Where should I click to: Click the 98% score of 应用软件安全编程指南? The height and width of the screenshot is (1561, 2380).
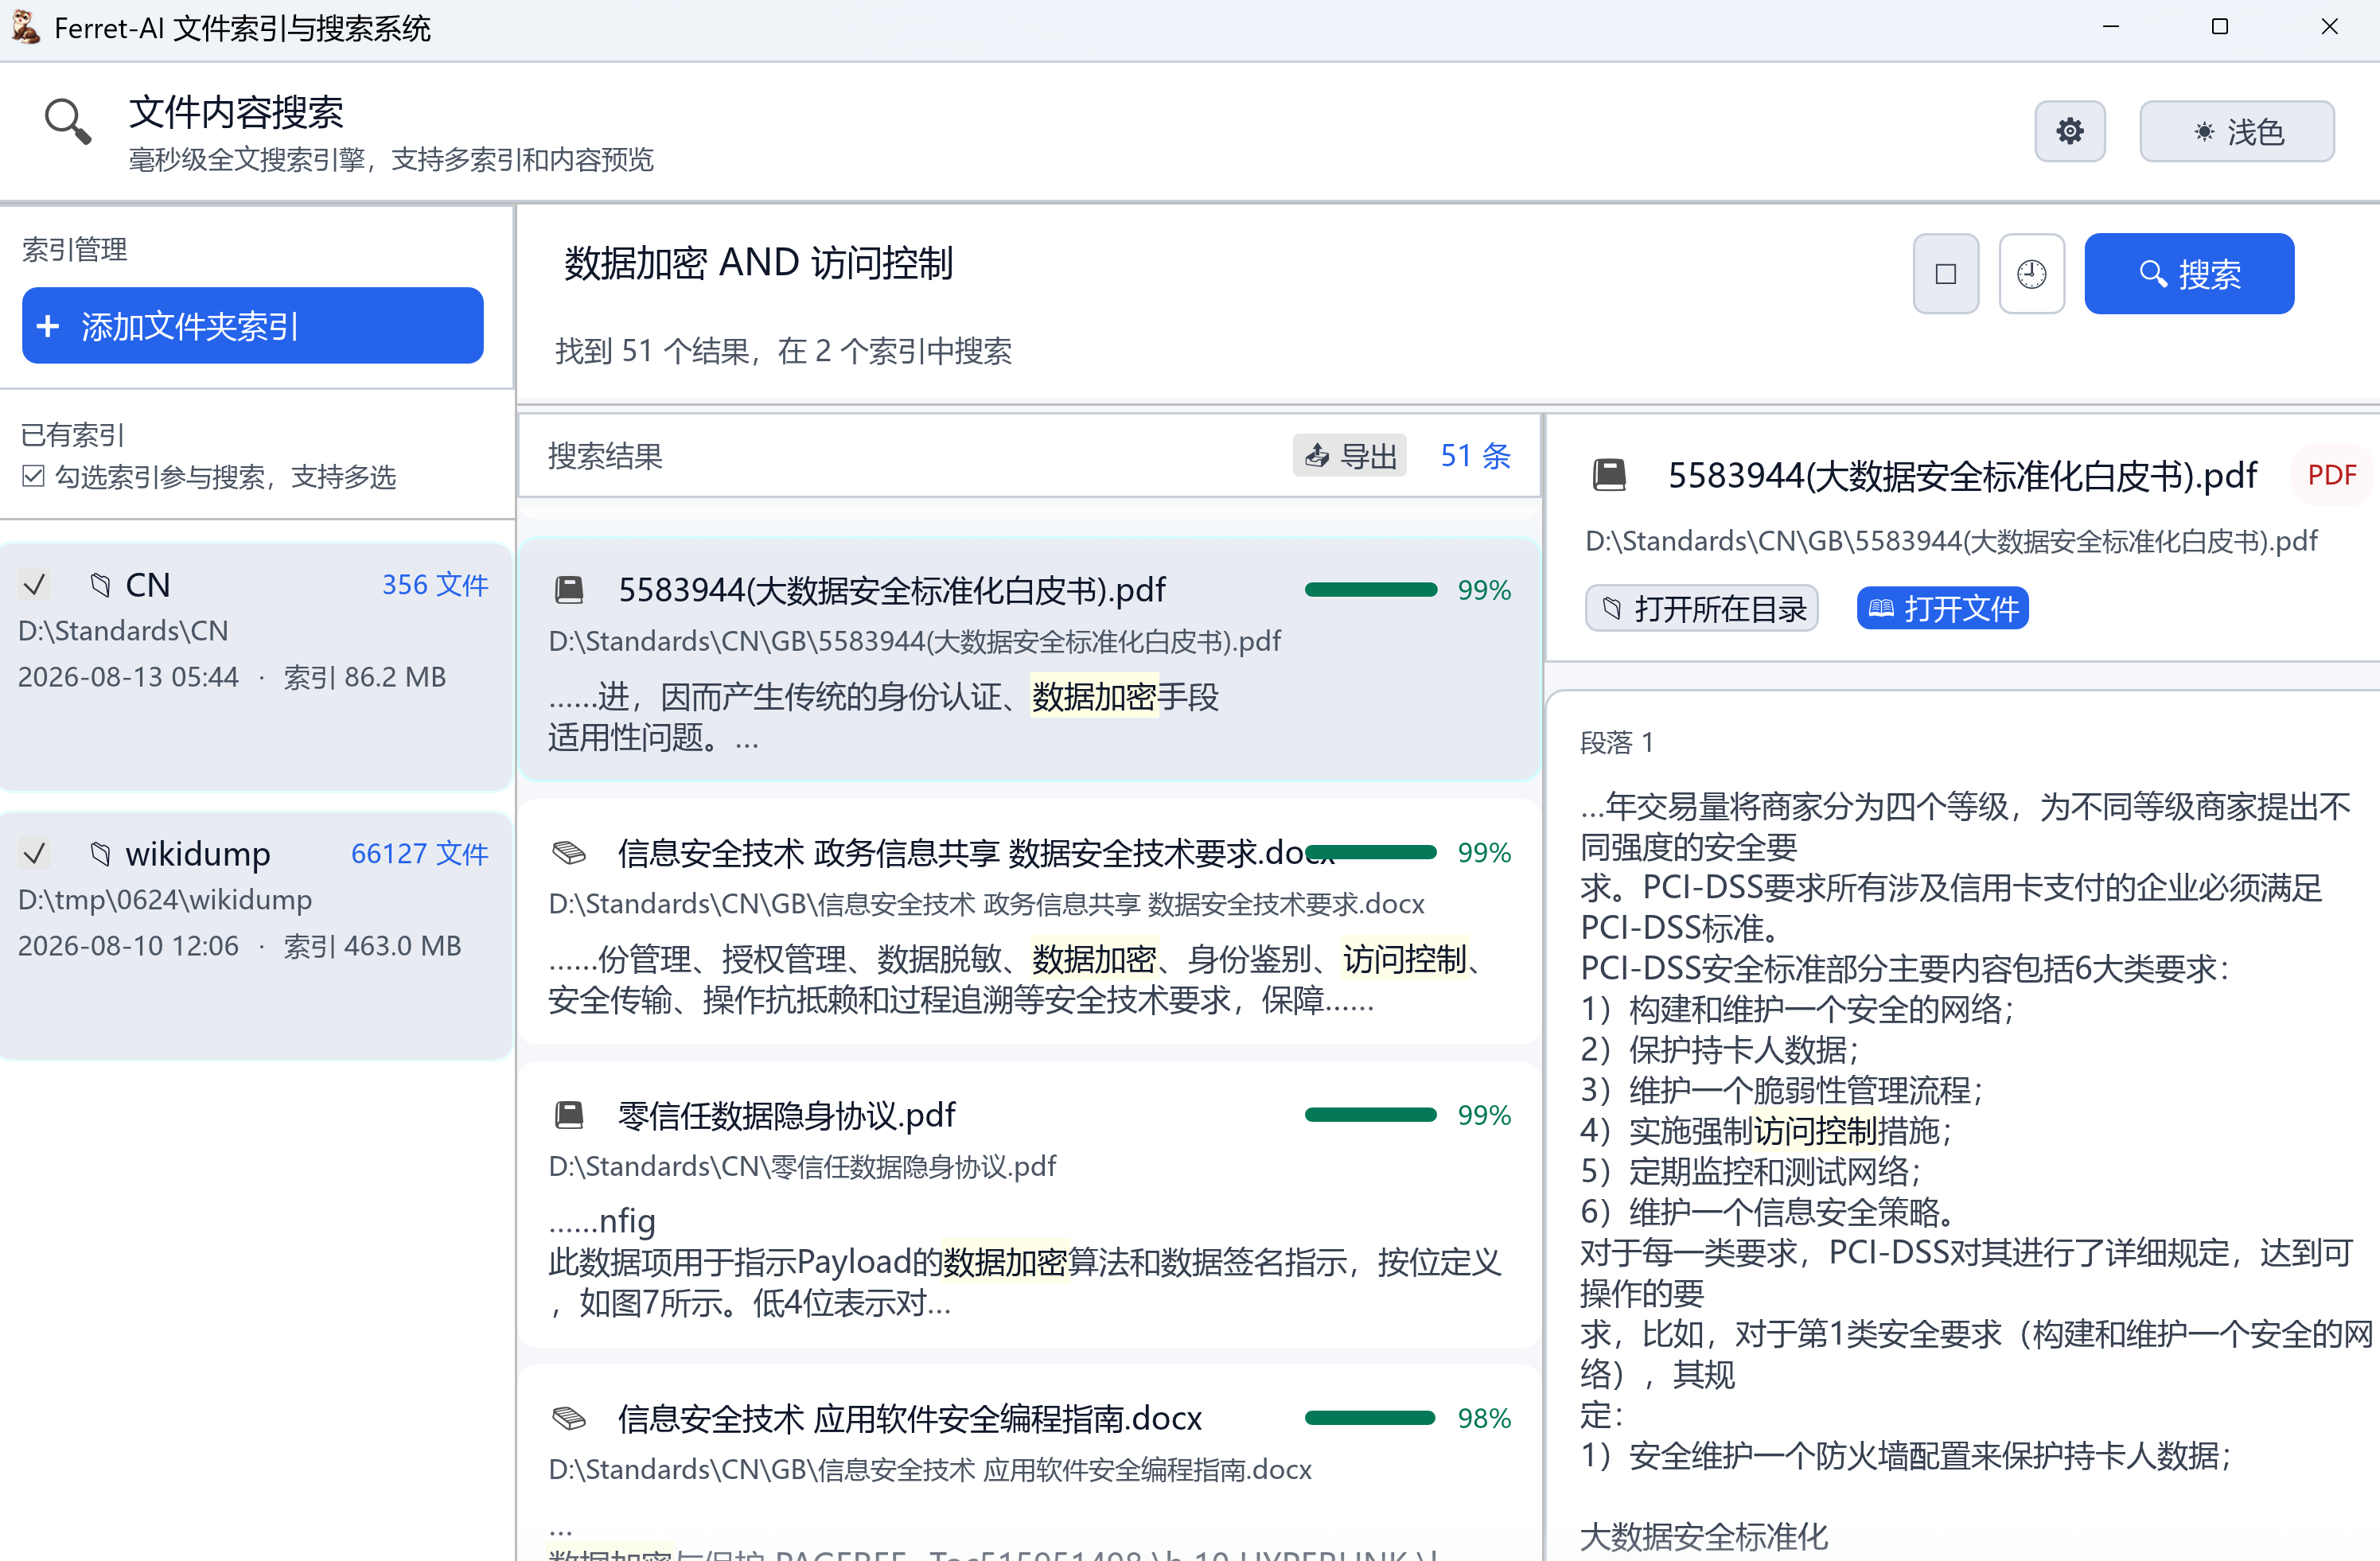click(1484, 1418)
